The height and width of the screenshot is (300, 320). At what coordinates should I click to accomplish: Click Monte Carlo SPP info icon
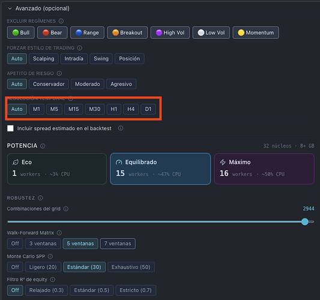[50, 256]
